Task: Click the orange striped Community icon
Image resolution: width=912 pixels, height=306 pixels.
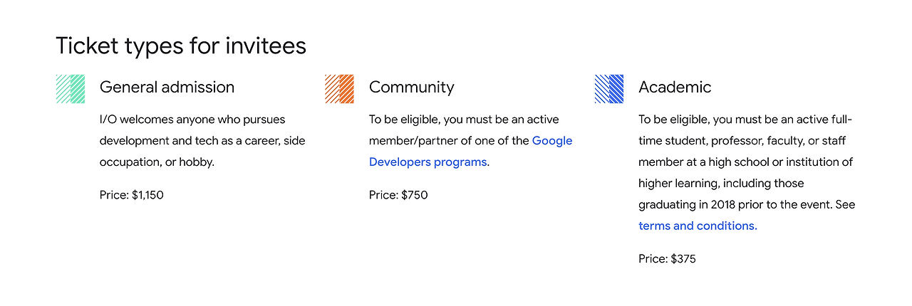Action: coord(339,89)
